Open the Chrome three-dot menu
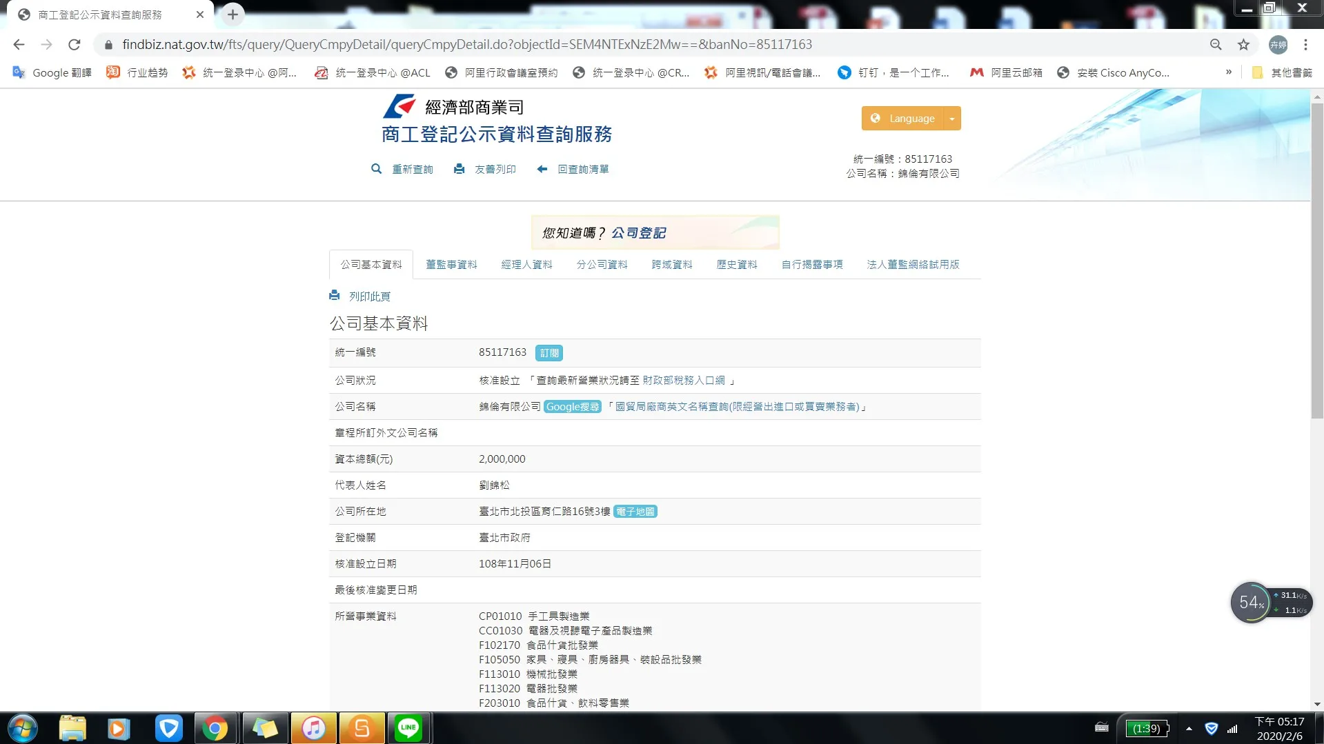The width and height of the screenshot is (1324, 744). pos(1305,45)
